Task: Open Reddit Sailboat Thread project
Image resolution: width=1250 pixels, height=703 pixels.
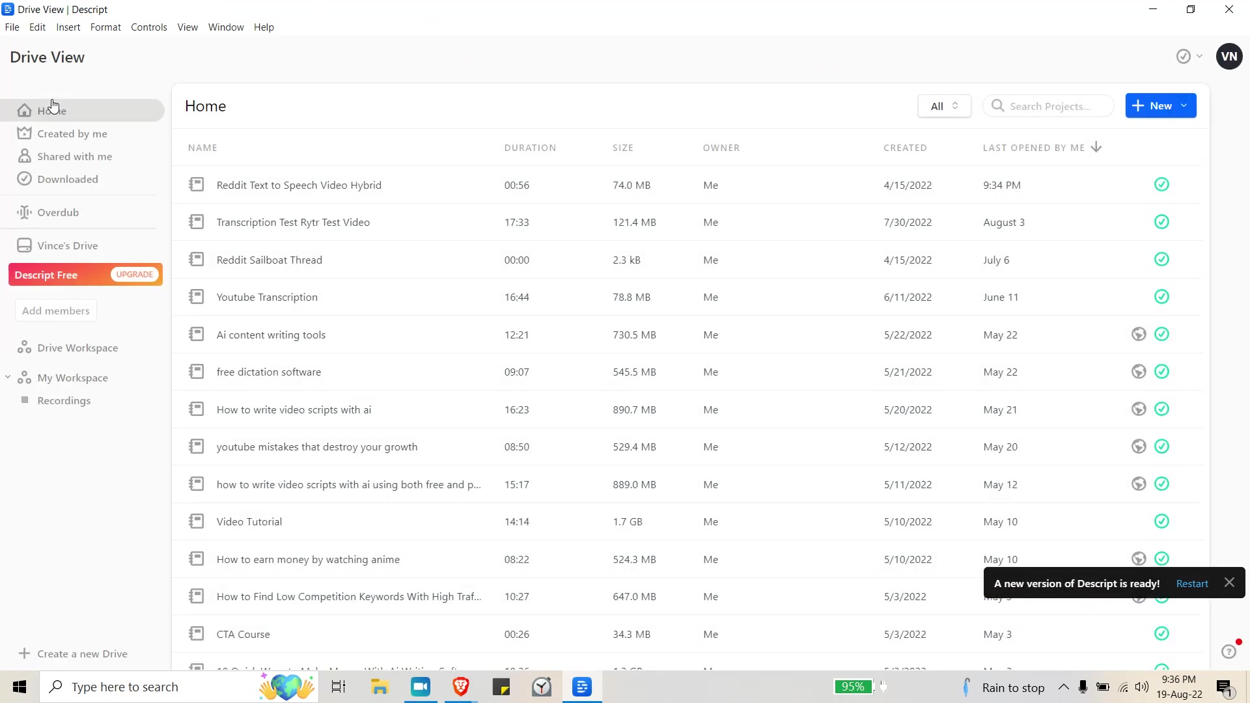Action: (269, 260)
